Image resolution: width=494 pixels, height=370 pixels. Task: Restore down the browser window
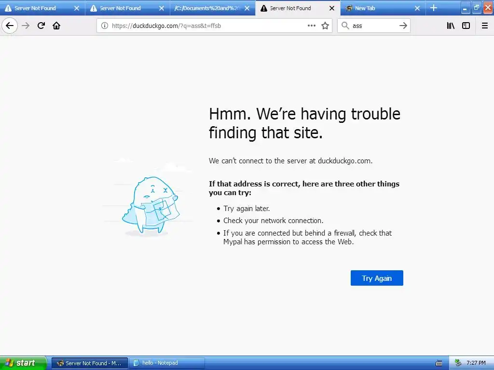pos(476,8)
